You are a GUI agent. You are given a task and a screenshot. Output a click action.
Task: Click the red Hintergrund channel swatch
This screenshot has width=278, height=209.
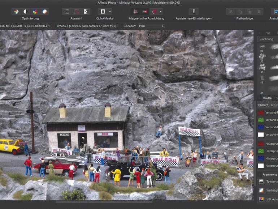pos(261,144)
